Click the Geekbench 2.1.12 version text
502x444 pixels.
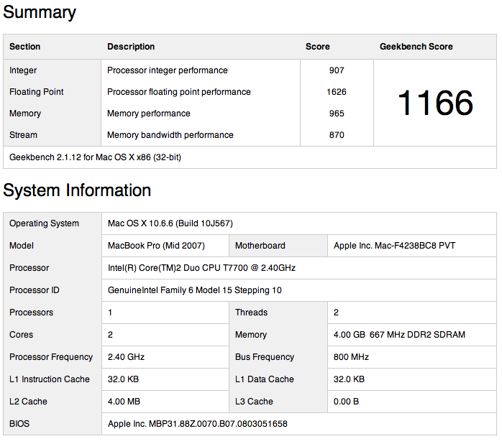[x=95, y=157]
